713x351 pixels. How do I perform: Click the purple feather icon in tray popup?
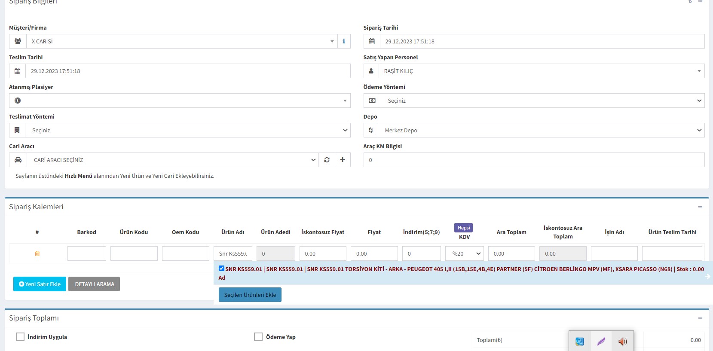click(601, 342)
